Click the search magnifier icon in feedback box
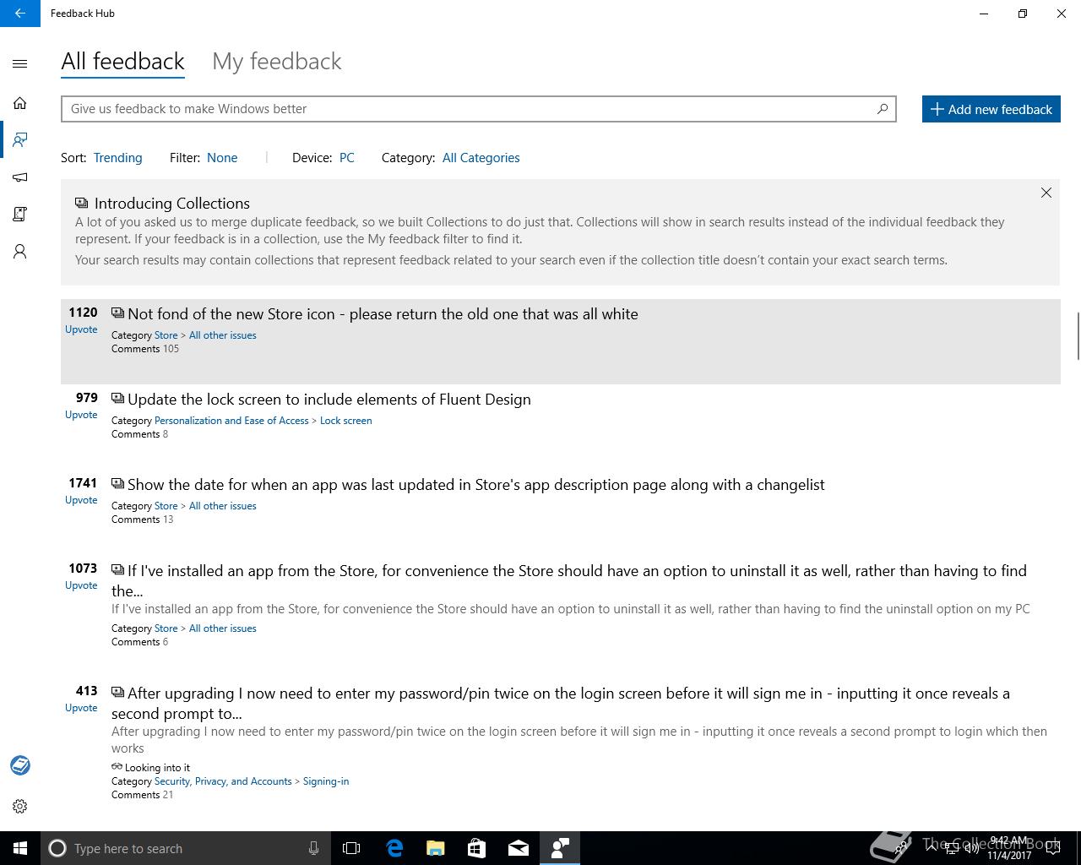The height and width of the screenshot is (865, 1081). [x=883, y=108]
